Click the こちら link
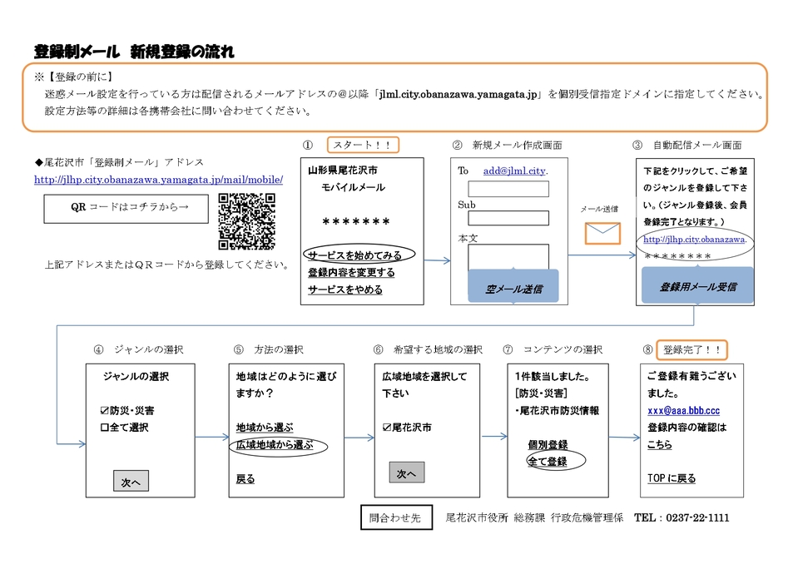This screenshot has height=564, width=798. [x=660, y=444]
